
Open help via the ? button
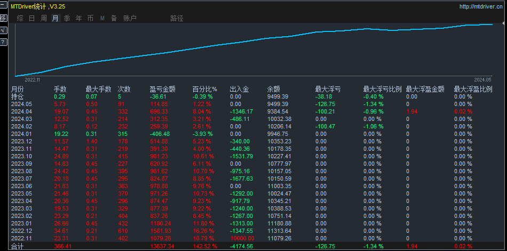pyautogui.click(x=3, y=42)
